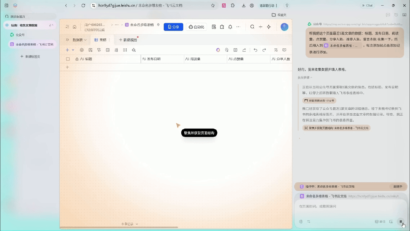Click the blue 分享 share button
410x231 pixels.
(174, 27)
